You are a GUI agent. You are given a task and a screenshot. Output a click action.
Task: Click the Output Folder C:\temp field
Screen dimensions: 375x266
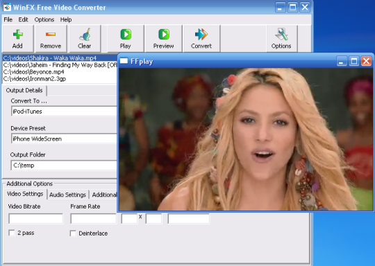pyautogui.click(x=64, y=165)
